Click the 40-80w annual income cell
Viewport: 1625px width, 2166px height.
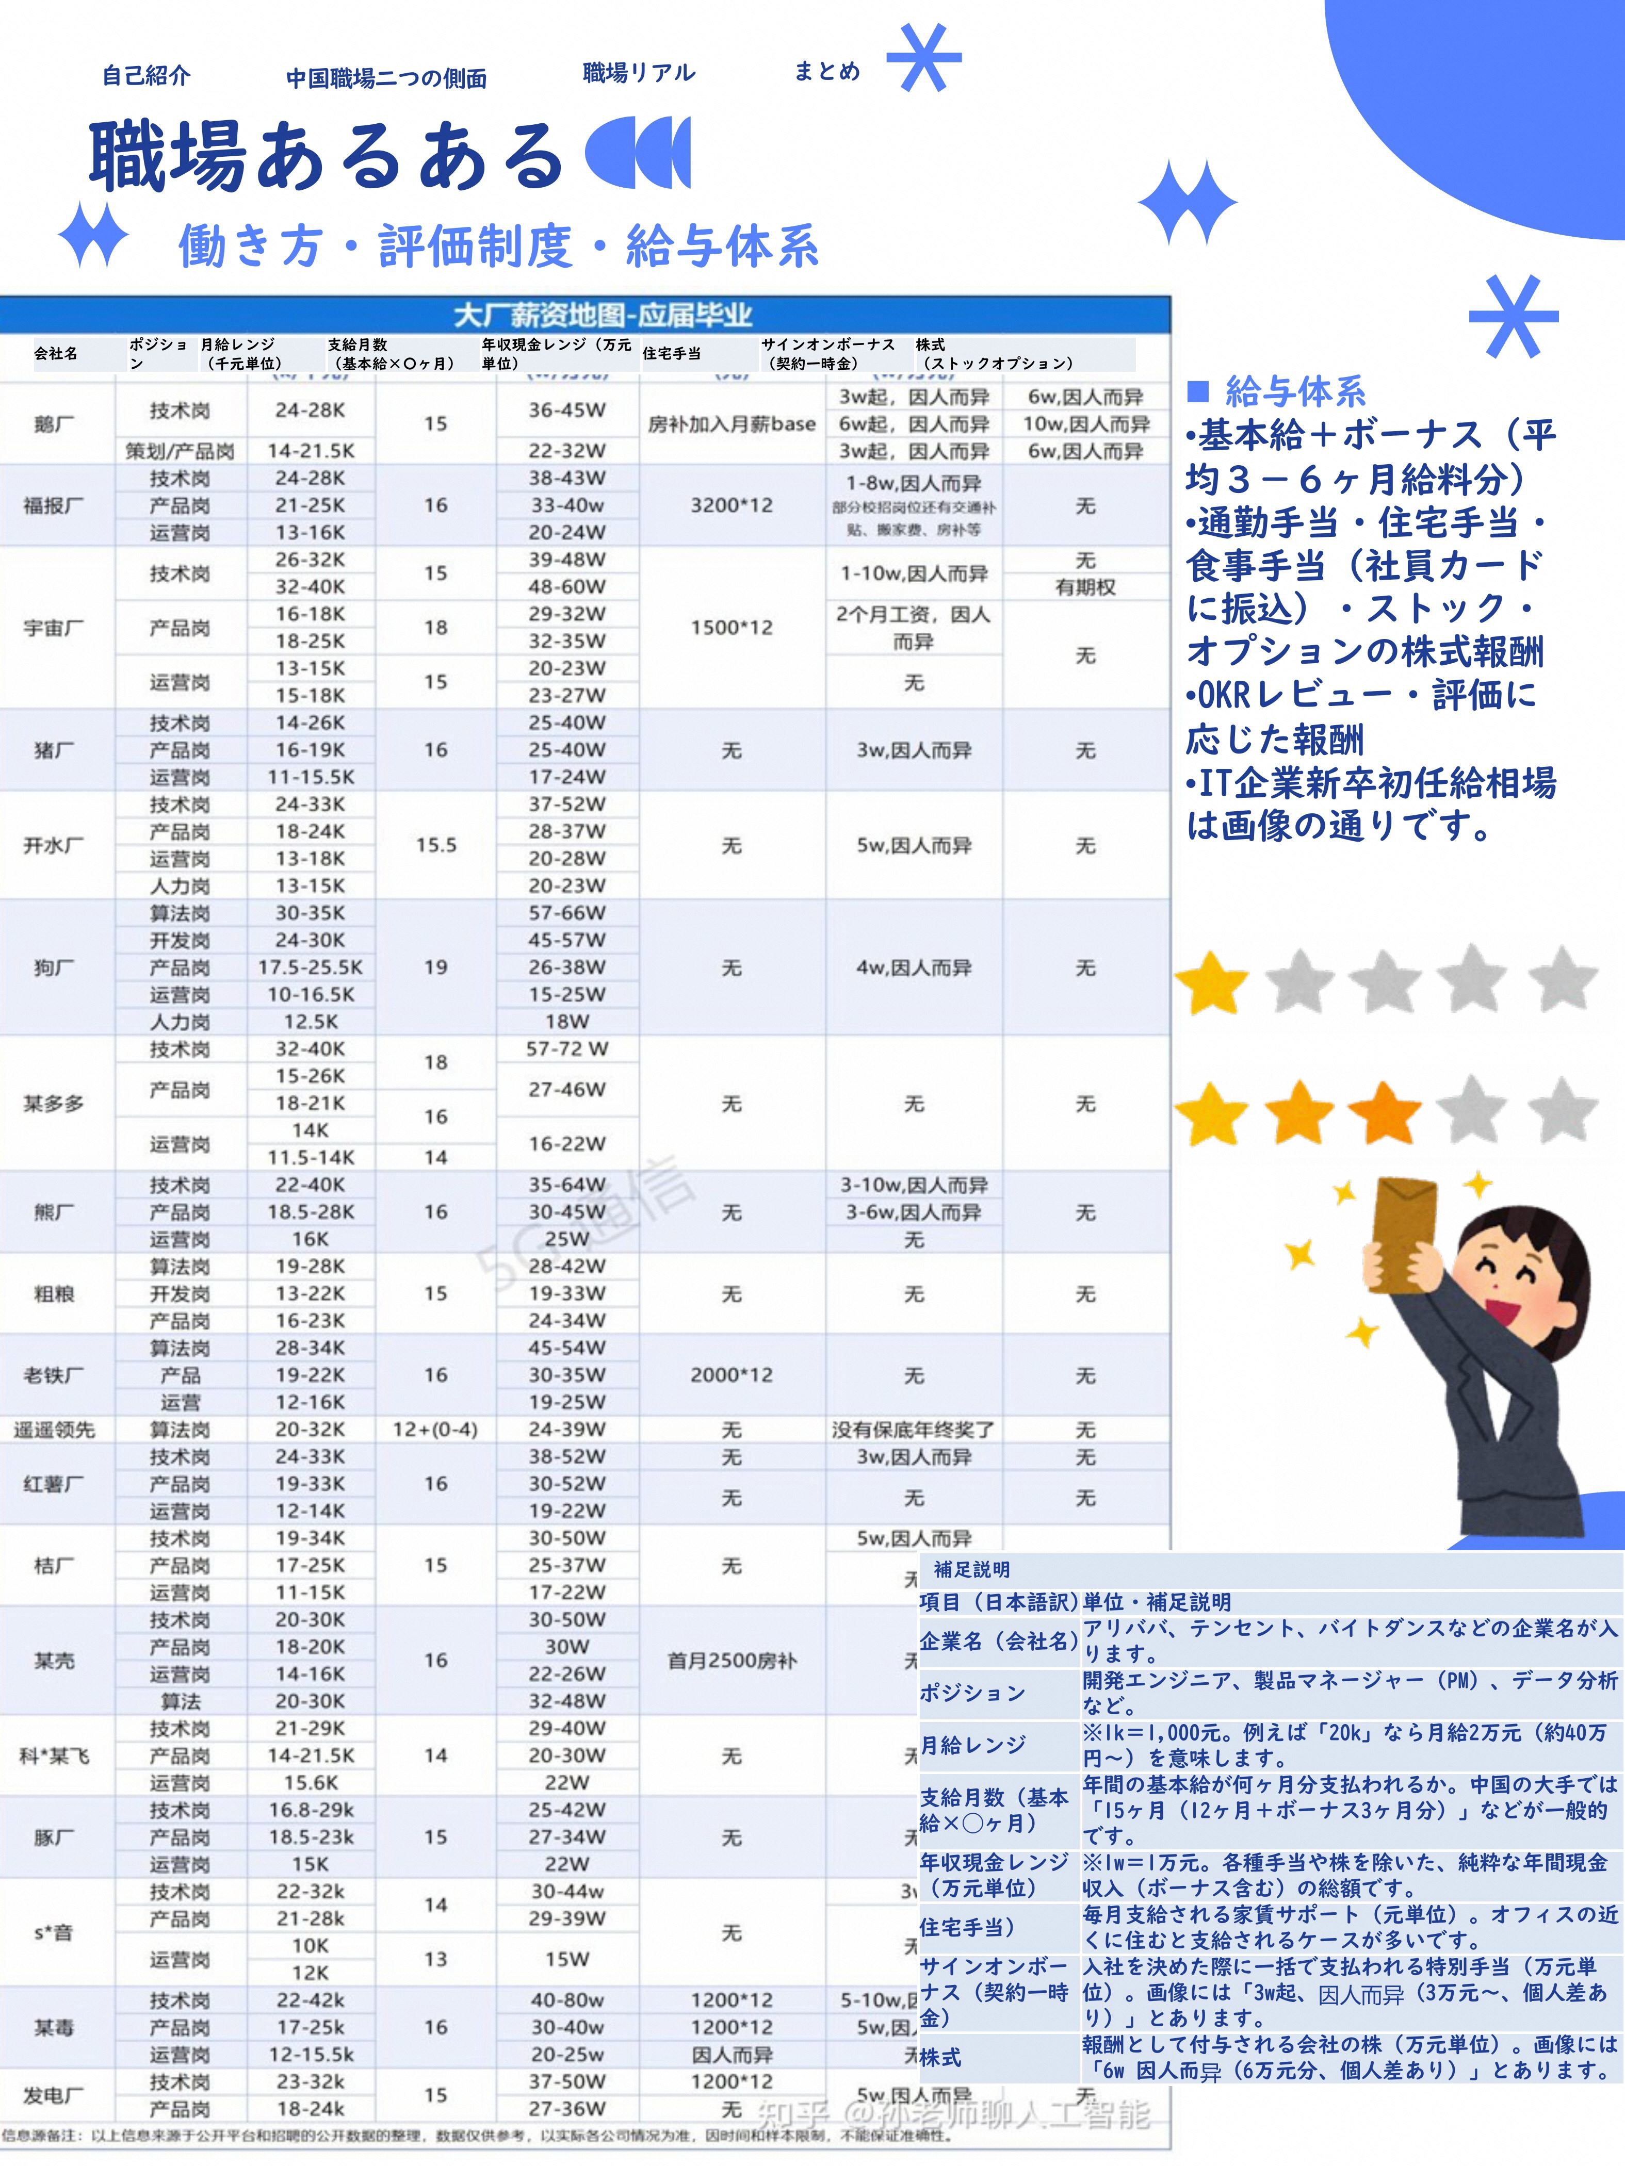pyautogui.click(x=567, y=1999)
